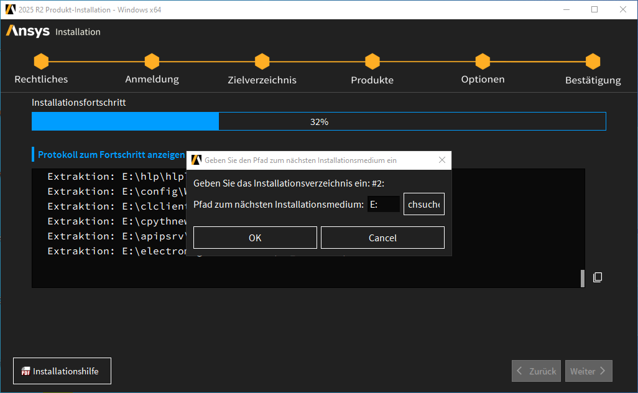Copy the log using the clipboard icon

(598, 277)
